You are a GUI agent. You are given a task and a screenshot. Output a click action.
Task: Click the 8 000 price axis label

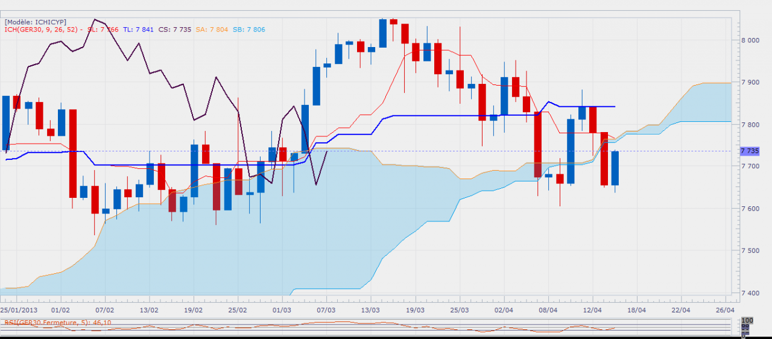750,40
